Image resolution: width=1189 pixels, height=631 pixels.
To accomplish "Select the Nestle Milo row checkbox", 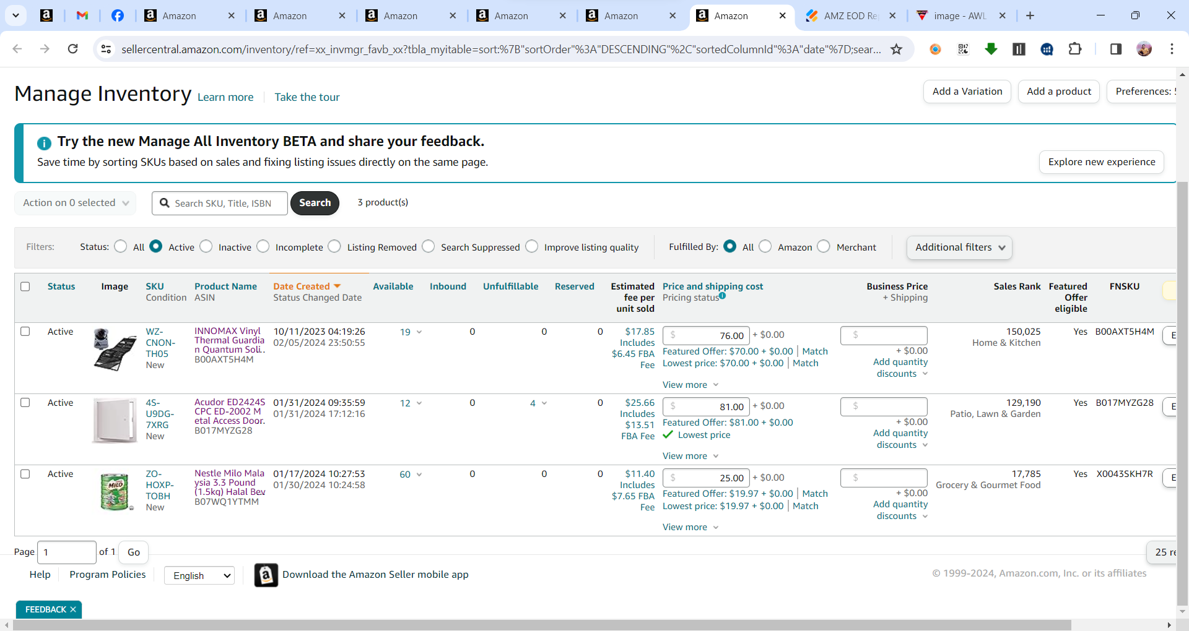I will [25, 474].
